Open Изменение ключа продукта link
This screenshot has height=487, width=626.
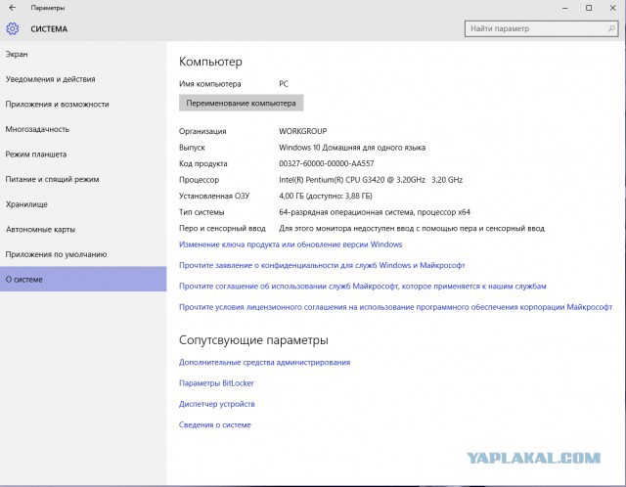pyautogui.click(x=291, y=244)
